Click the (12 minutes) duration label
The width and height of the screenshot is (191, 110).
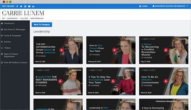coord(94,54)
